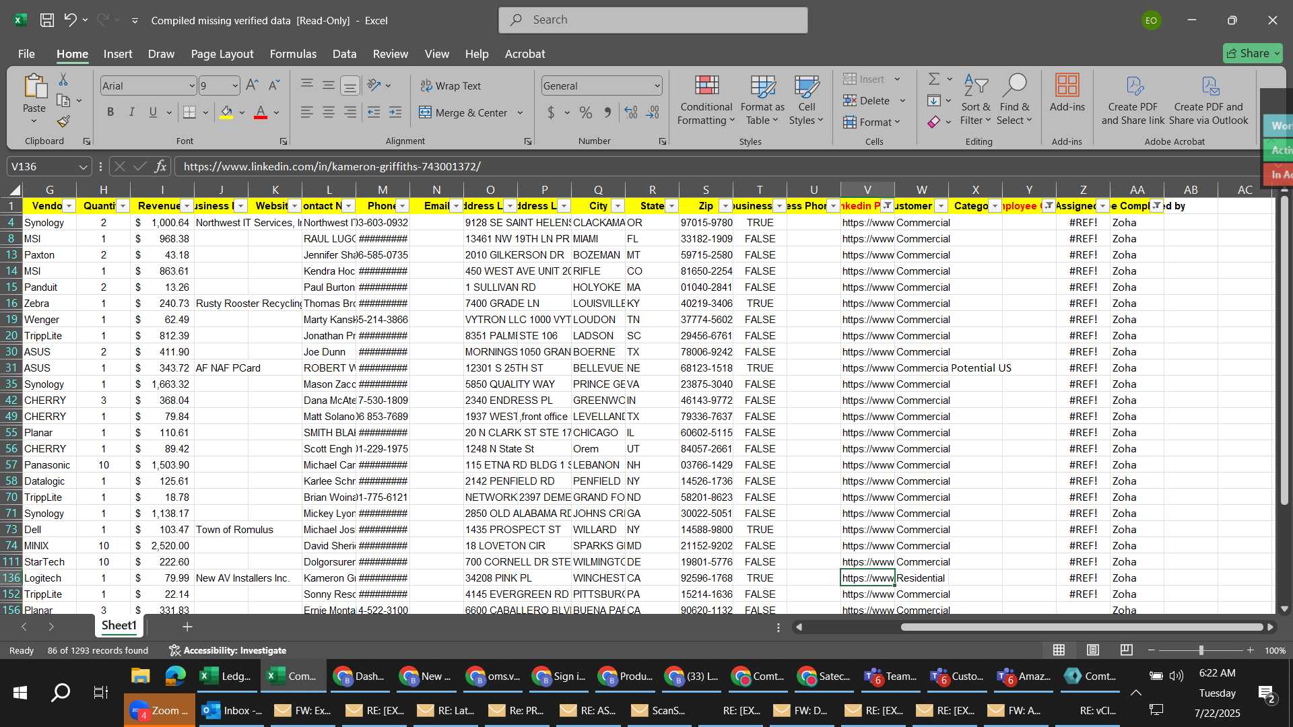Click in the Search box

[x=653, y=20]
